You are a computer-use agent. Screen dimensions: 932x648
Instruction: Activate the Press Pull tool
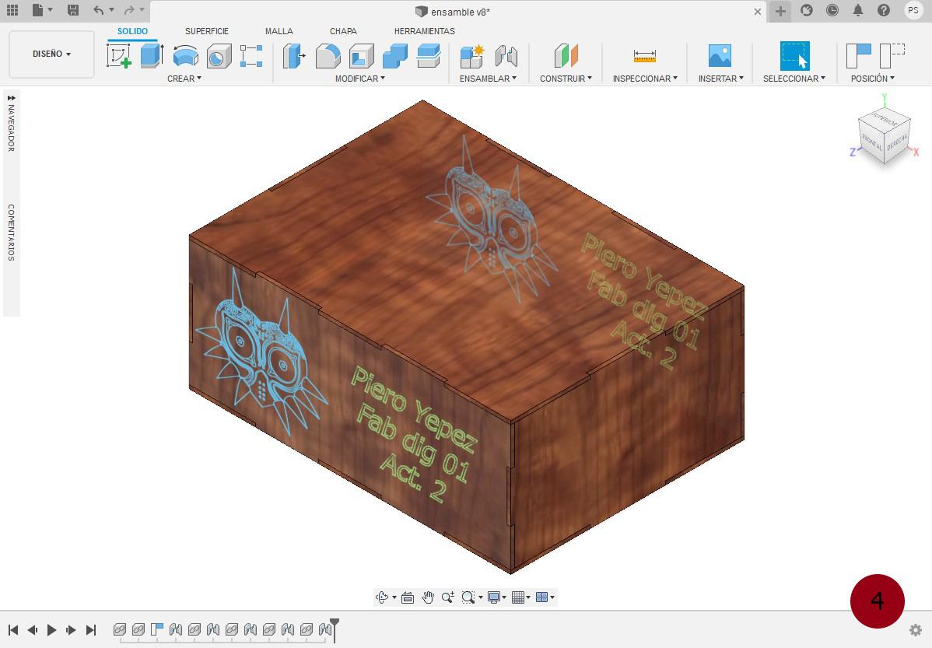(294, 56)
